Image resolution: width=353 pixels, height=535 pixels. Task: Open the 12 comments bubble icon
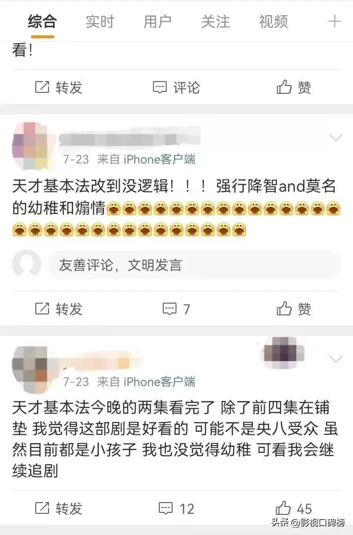pos(166,508)
